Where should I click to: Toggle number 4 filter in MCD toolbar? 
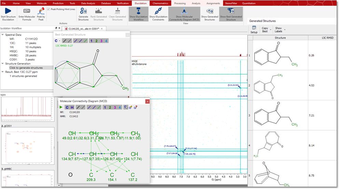120,107
